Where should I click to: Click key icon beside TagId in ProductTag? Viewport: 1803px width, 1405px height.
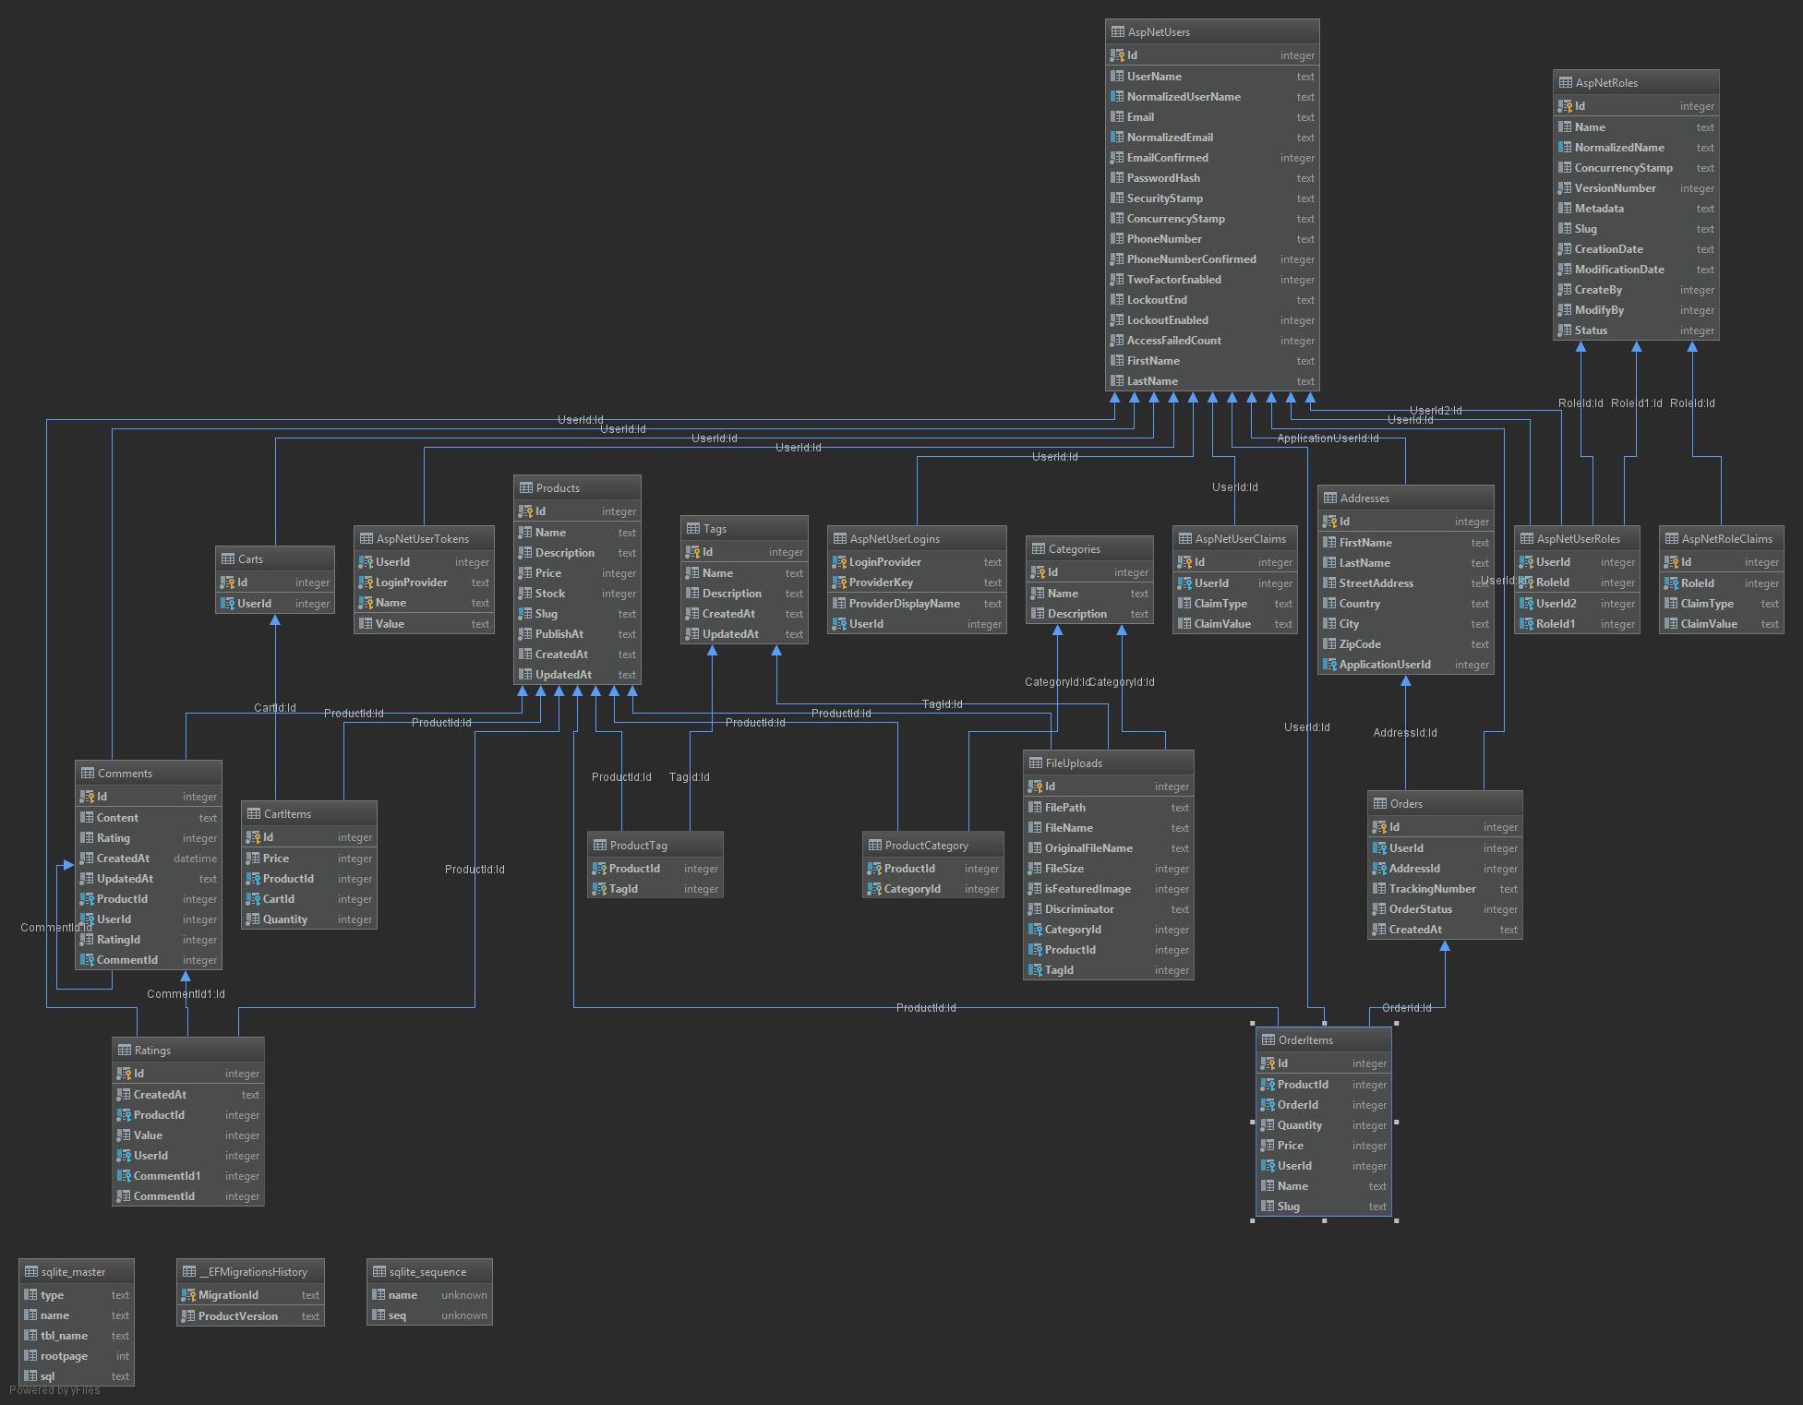point(599,889)
